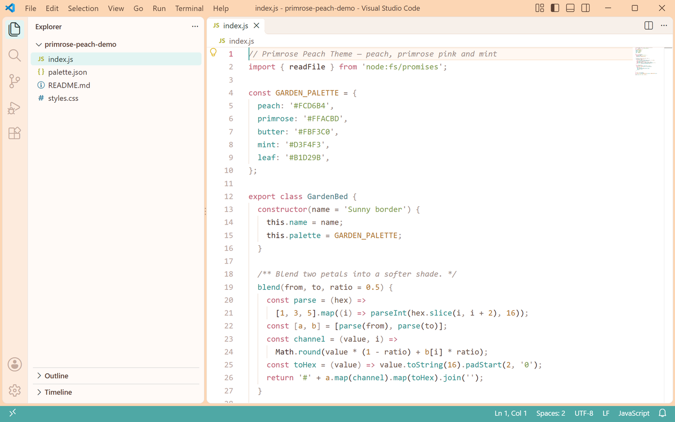The width and height of the screenshot is (675, 422).
Task: Open palette.json in the Explorer
Action: 116,72
